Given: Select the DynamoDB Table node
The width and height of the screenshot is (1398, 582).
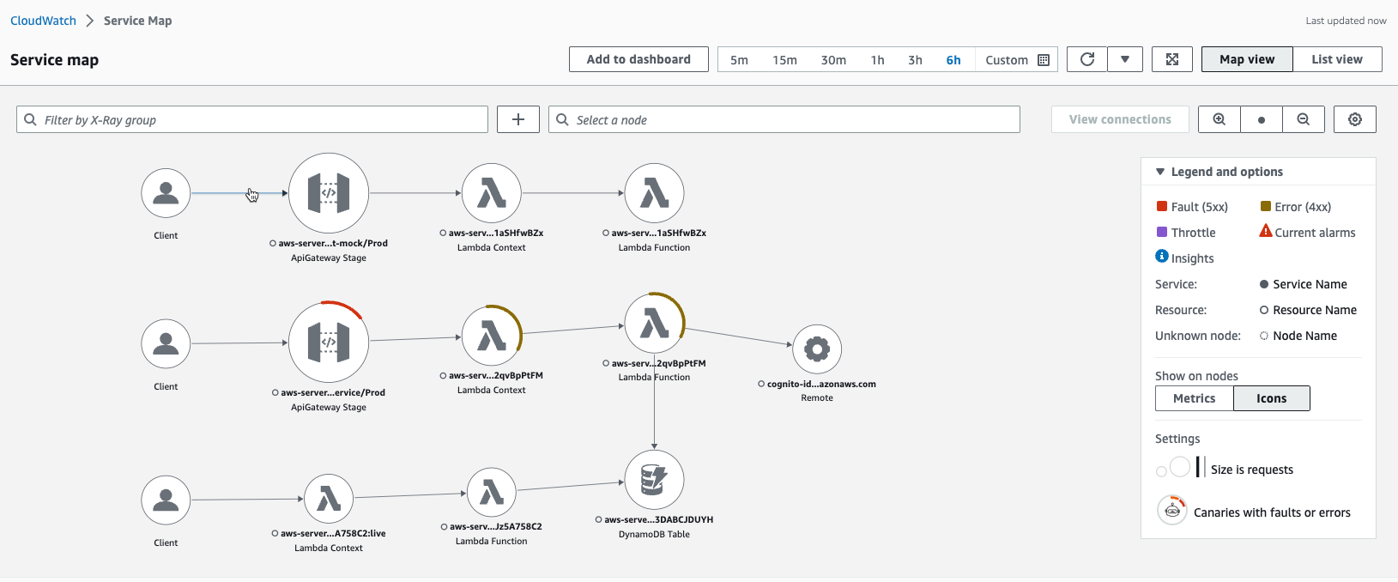Looking at the screenshot, I should click(x=655, y=480).
